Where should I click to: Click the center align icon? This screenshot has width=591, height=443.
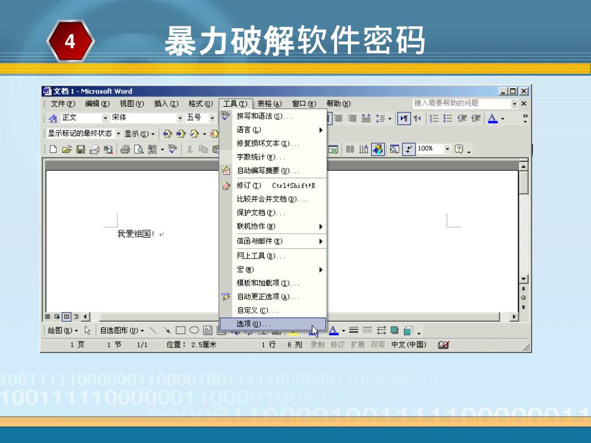pos(338,119)
